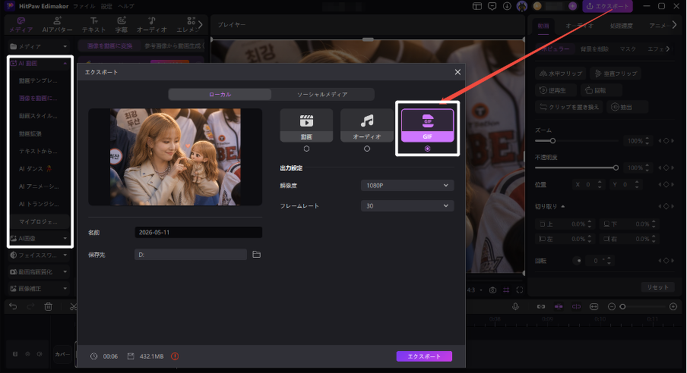Open the save location folder browser icon
Screen dimensions: 687x373
pos(257,255)
